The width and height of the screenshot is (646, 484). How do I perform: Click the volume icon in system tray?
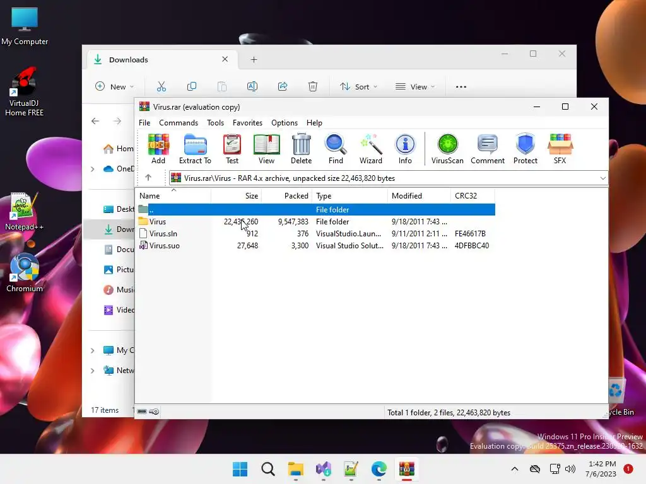pyautogui.click(x=570, y=469)
